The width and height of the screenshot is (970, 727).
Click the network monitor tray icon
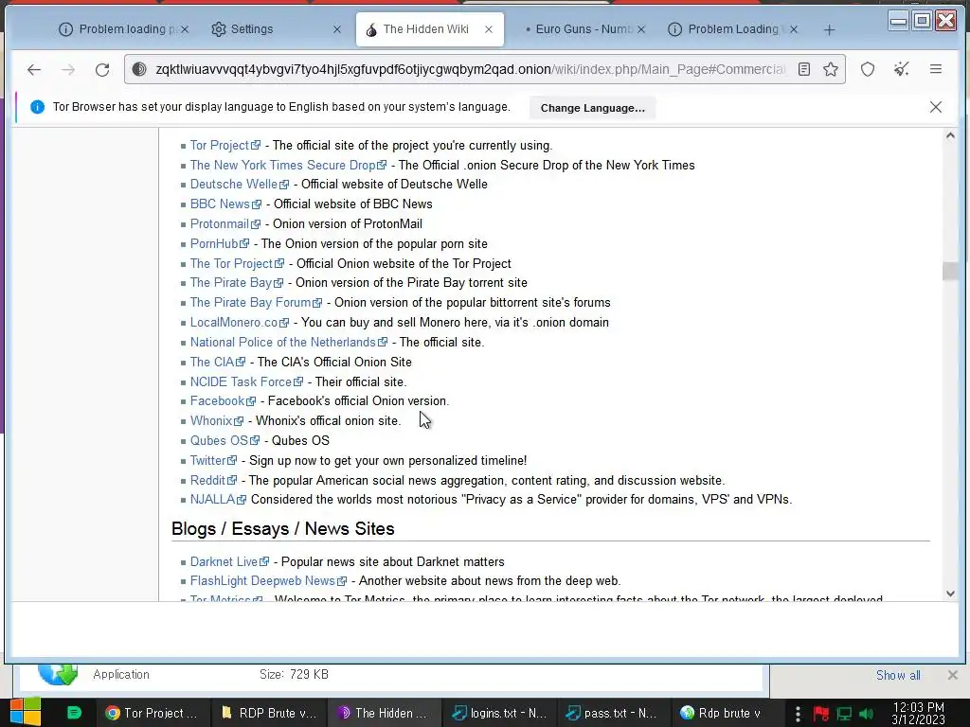click(x=844, y=714)
